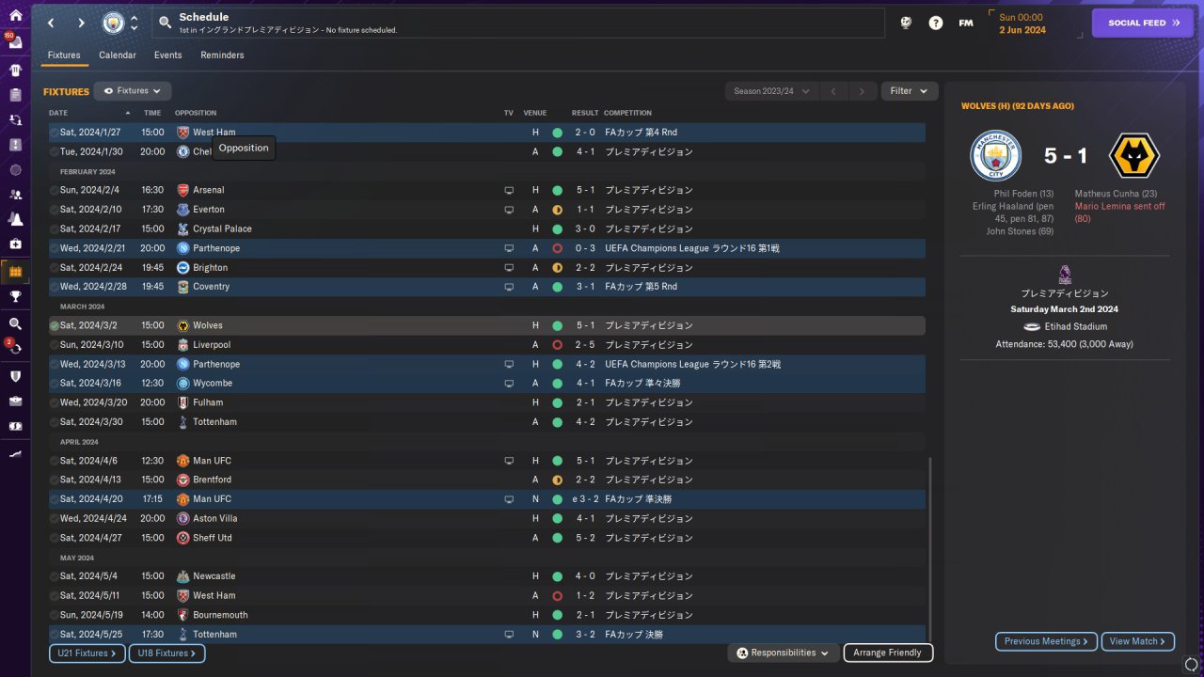Sort fixtures by the Date column header

[x=58, y=113]
